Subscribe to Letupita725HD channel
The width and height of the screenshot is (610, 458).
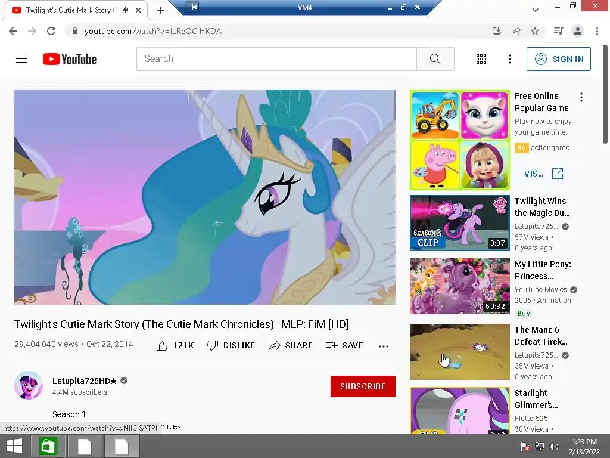click(x=363, y=386)
